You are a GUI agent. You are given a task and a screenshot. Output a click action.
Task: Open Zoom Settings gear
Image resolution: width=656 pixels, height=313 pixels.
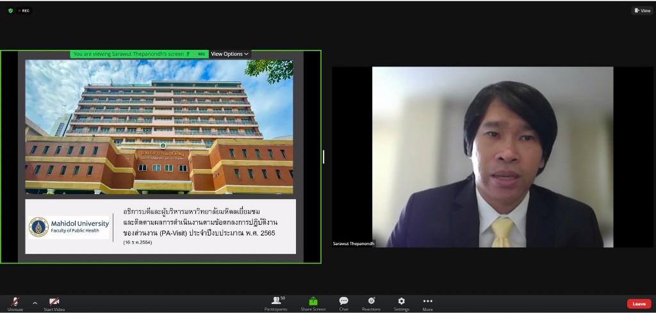(402, 303)
